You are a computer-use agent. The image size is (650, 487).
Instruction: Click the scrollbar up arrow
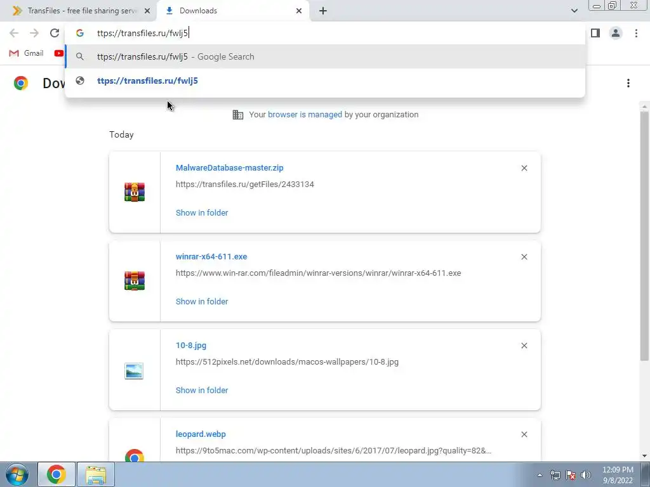644,107
